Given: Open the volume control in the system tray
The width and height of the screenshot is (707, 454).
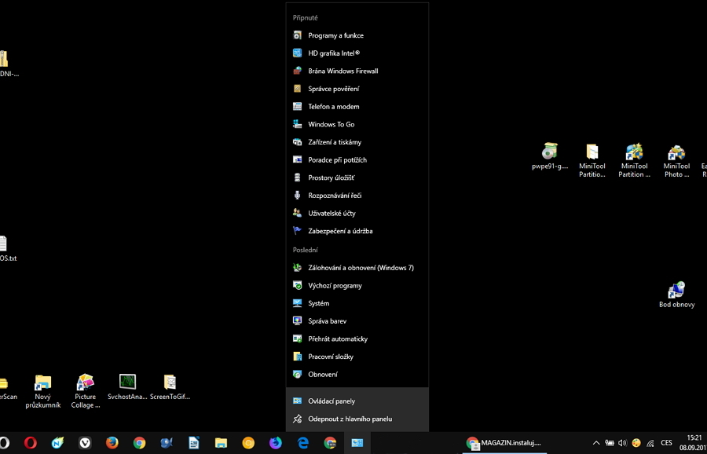Looking at the screenshot, I should (623, 442).
